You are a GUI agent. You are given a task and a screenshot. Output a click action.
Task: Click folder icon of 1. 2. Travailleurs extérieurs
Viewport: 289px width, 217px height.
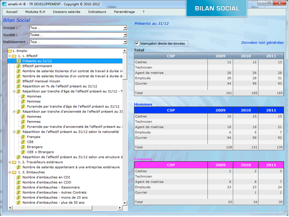[x=14, y=162]
